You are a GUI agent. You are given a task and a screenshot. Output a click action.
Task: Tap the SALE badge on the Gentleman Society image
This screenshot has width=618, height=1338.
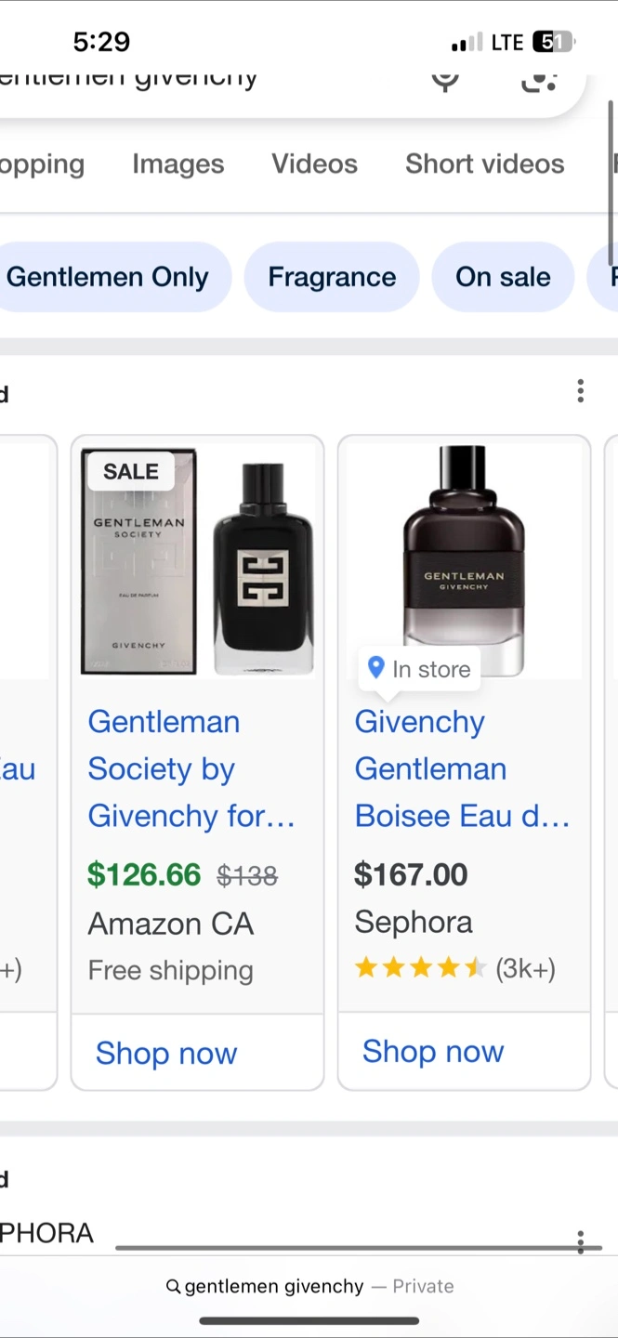(131, 471)
